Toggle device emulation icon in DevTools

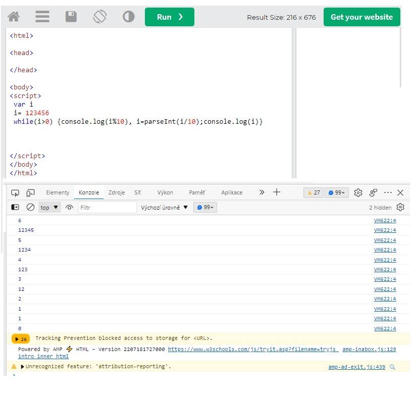(30, 193)
